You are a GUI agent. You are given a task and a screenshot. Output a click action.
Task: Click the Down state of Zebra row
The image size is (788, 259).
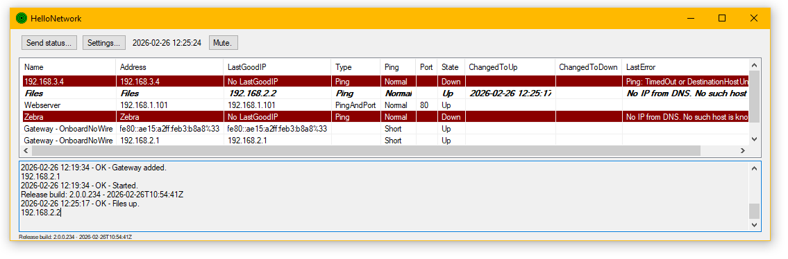click(x=451, y=117)
